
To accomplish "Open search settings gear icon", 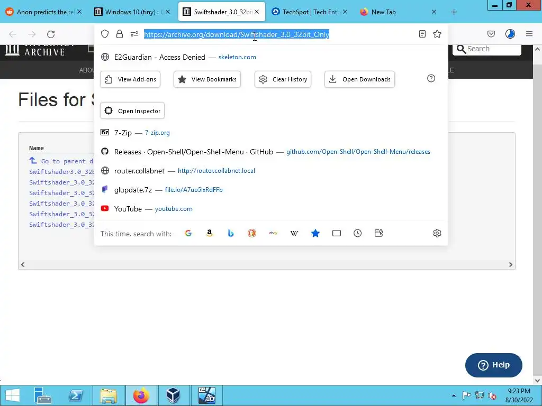I will pyautogui.click(x=437, y=233).
